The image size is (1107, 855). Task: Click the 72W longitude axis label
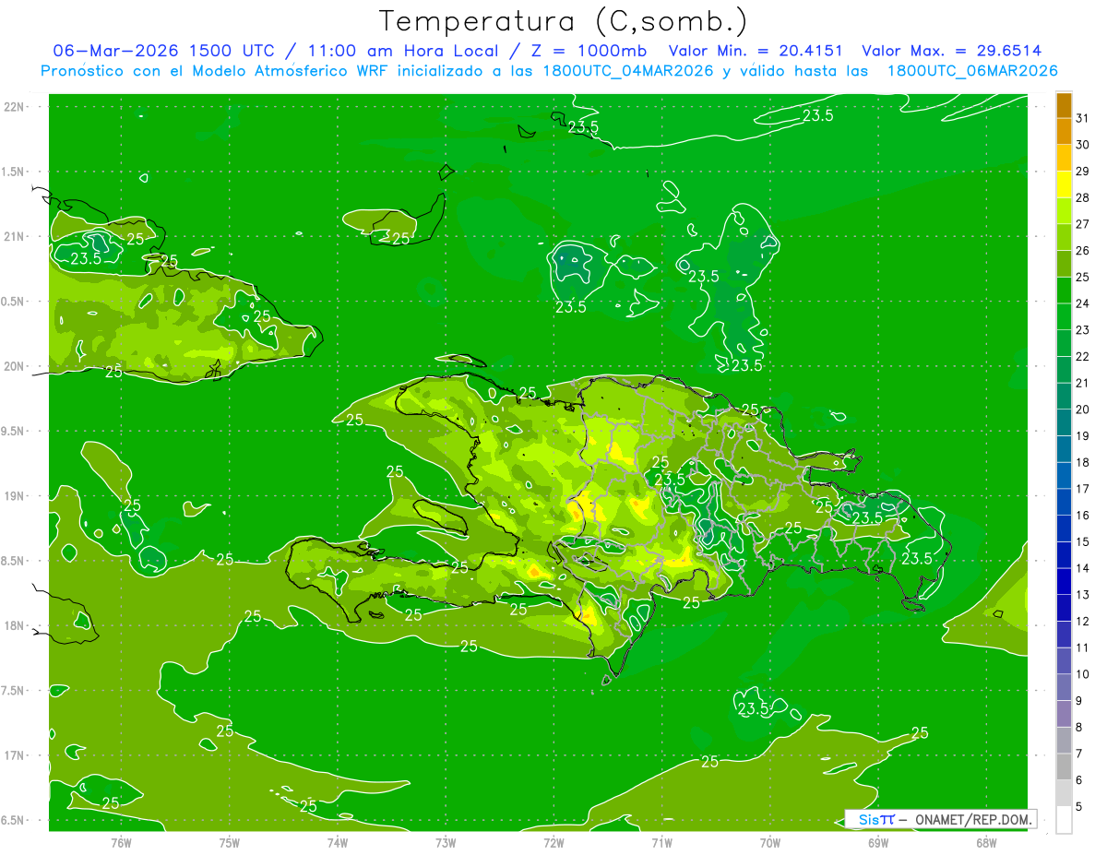pyautogui.click(x=553, y=842)
